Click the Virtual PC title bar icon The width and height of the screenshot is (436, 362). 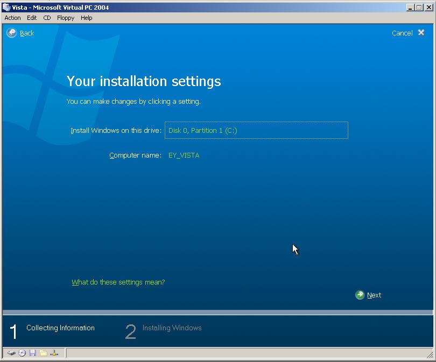[6, 7]
